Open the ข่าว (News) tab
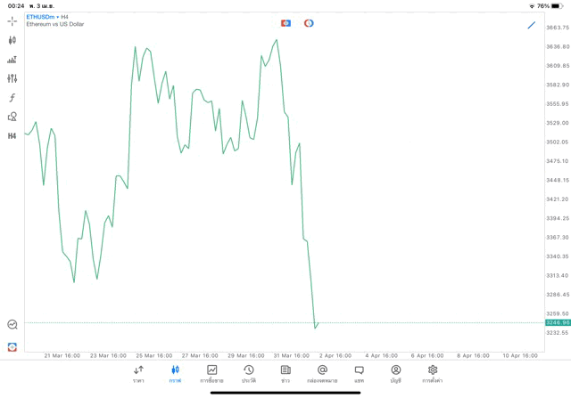The image size is (571, 398). (285, 373)
